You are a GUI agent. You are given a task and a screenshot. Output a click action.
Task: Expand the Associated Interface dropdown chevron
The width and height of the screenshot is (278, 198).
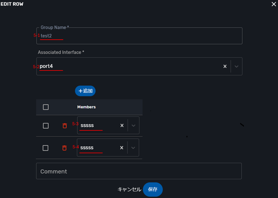pos(236,66)
